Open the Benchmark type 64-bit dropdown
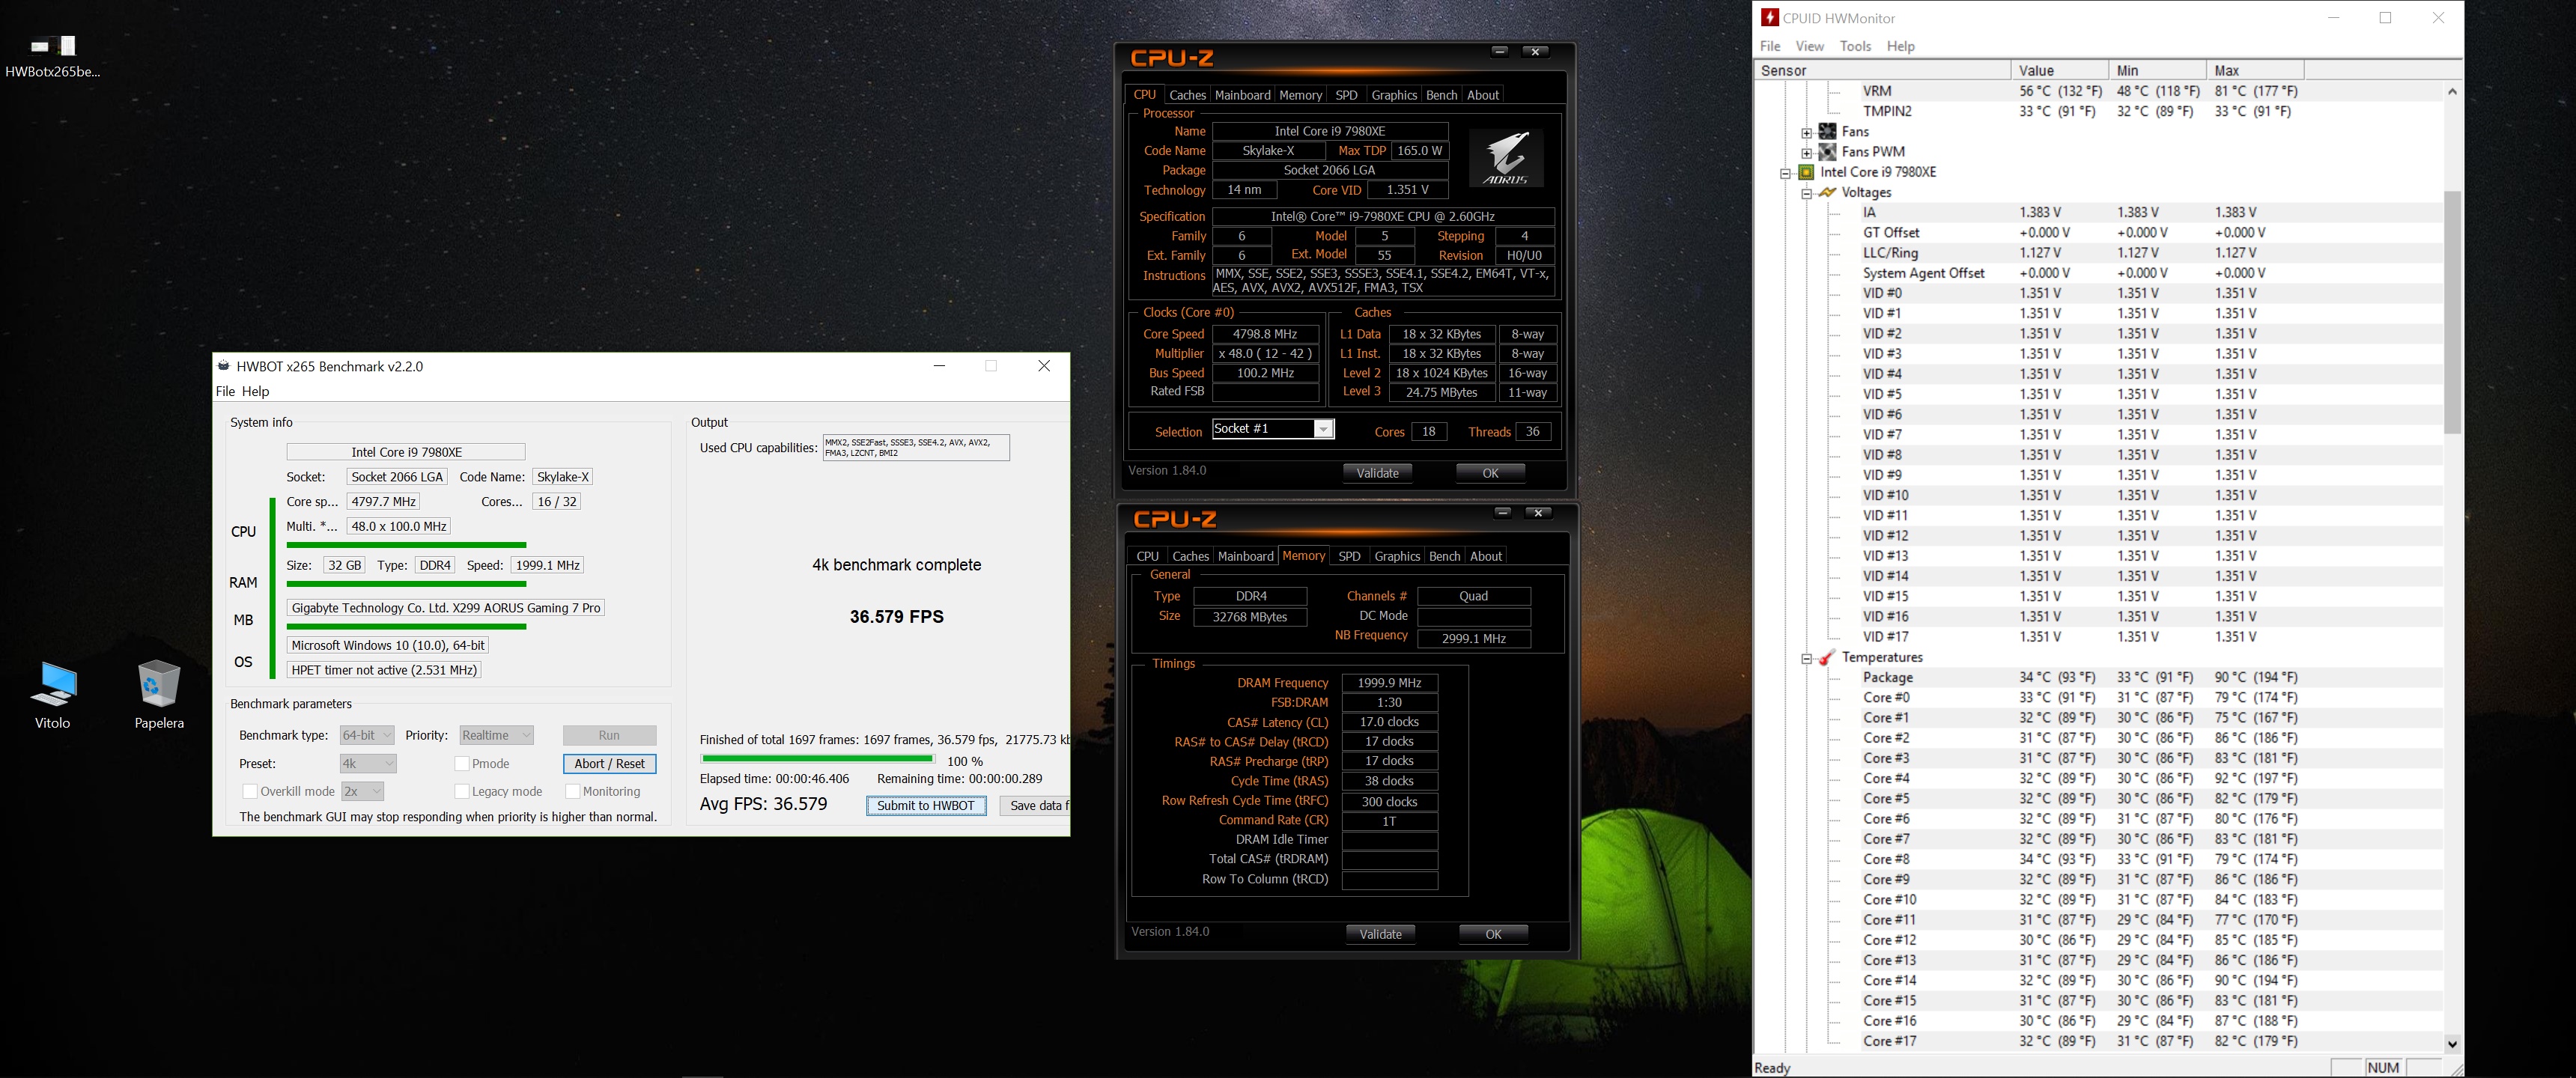This screenshot has width=2576, height=1078. pyautogui.click(x=366, y=735)
